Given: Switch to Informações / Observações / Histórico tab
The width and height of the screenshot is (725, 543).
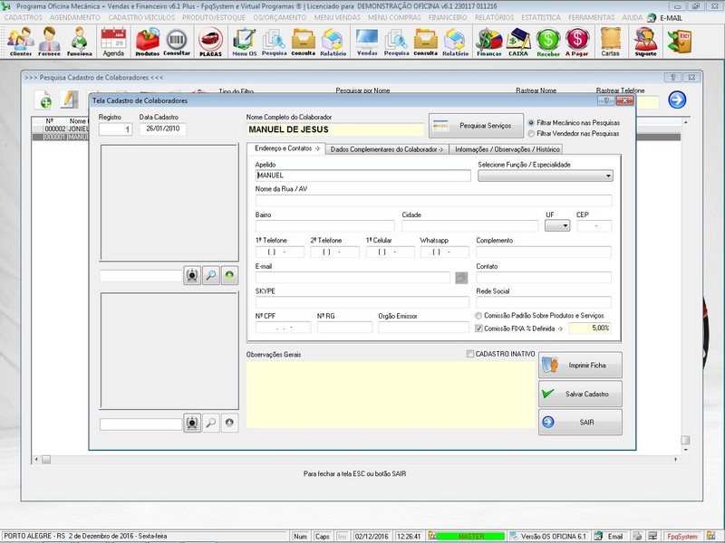Looking at the screenshot, I should point(507,149).
